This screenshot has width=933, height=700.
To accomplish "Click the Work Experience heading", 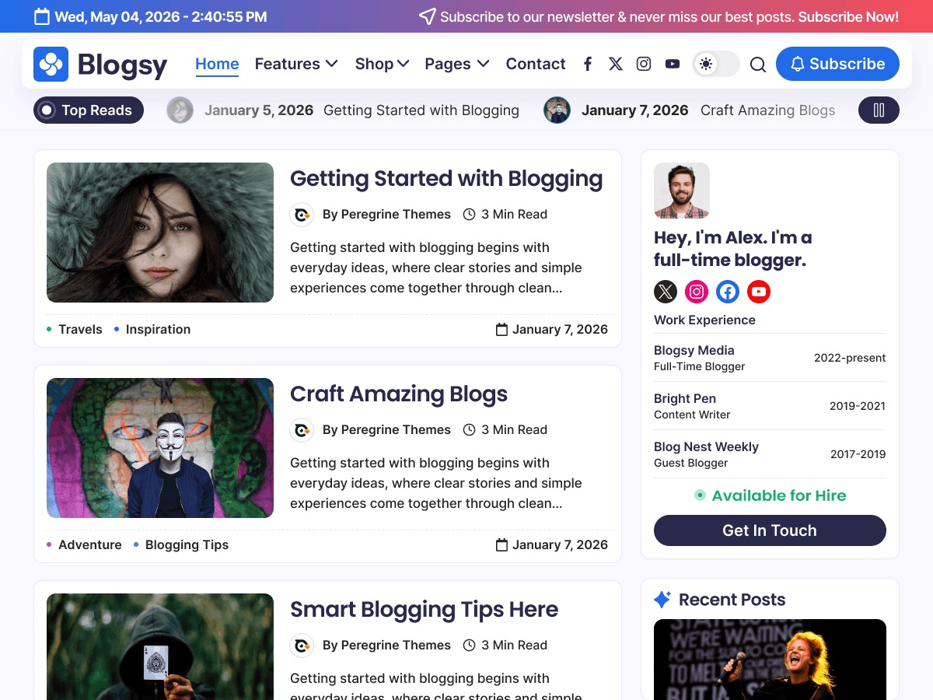I will point(704,320).
